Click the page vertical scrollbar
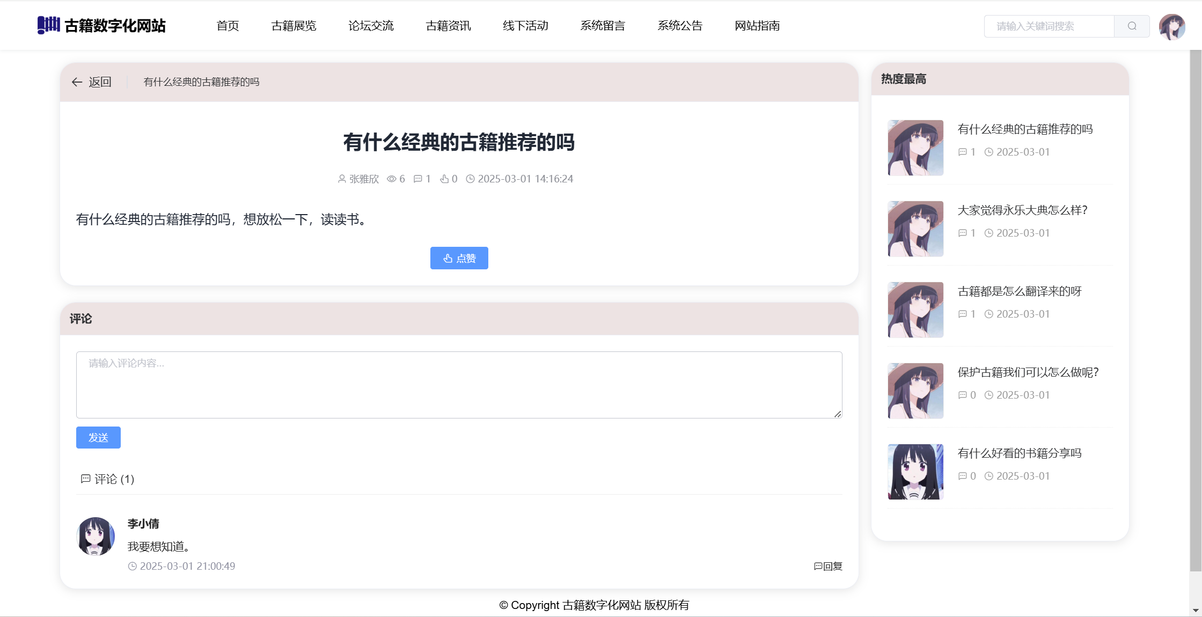Viewport: 1202px width, 617px height. click(1195, 311)
